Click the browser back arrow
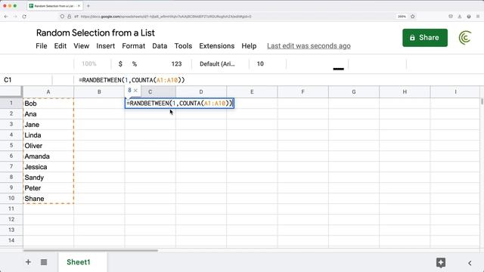484x272 pixels. pos(6,17)
